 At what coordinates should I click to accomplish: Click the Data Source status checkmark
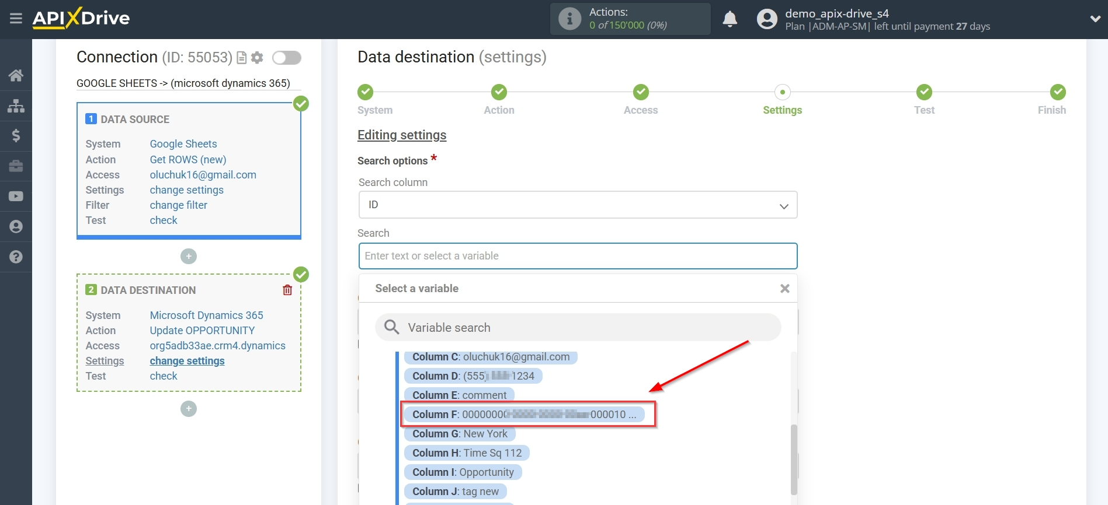point(301,103)
